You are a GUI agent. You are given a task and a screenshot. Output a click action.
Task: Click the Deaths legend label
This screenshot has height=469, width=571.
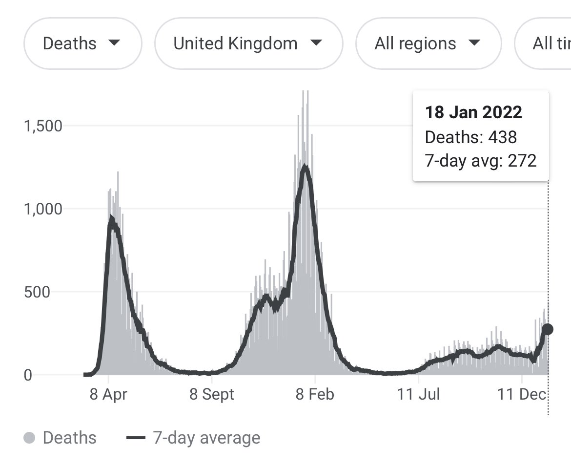point(69,438)
